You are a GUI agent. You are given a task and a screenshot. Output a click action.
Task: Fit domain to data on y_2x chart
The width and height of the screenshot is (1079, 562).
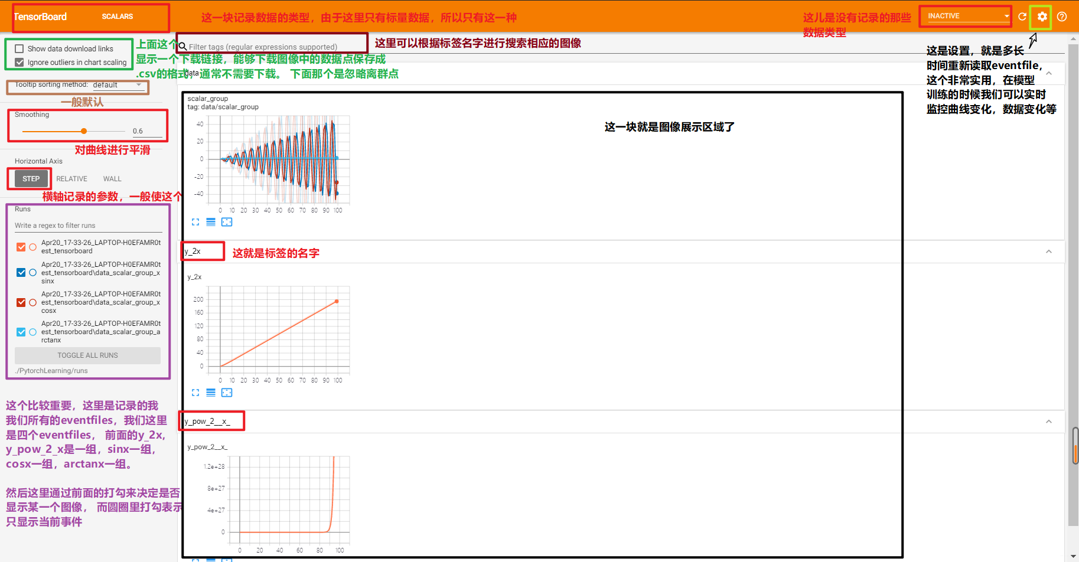click(227, 393)
